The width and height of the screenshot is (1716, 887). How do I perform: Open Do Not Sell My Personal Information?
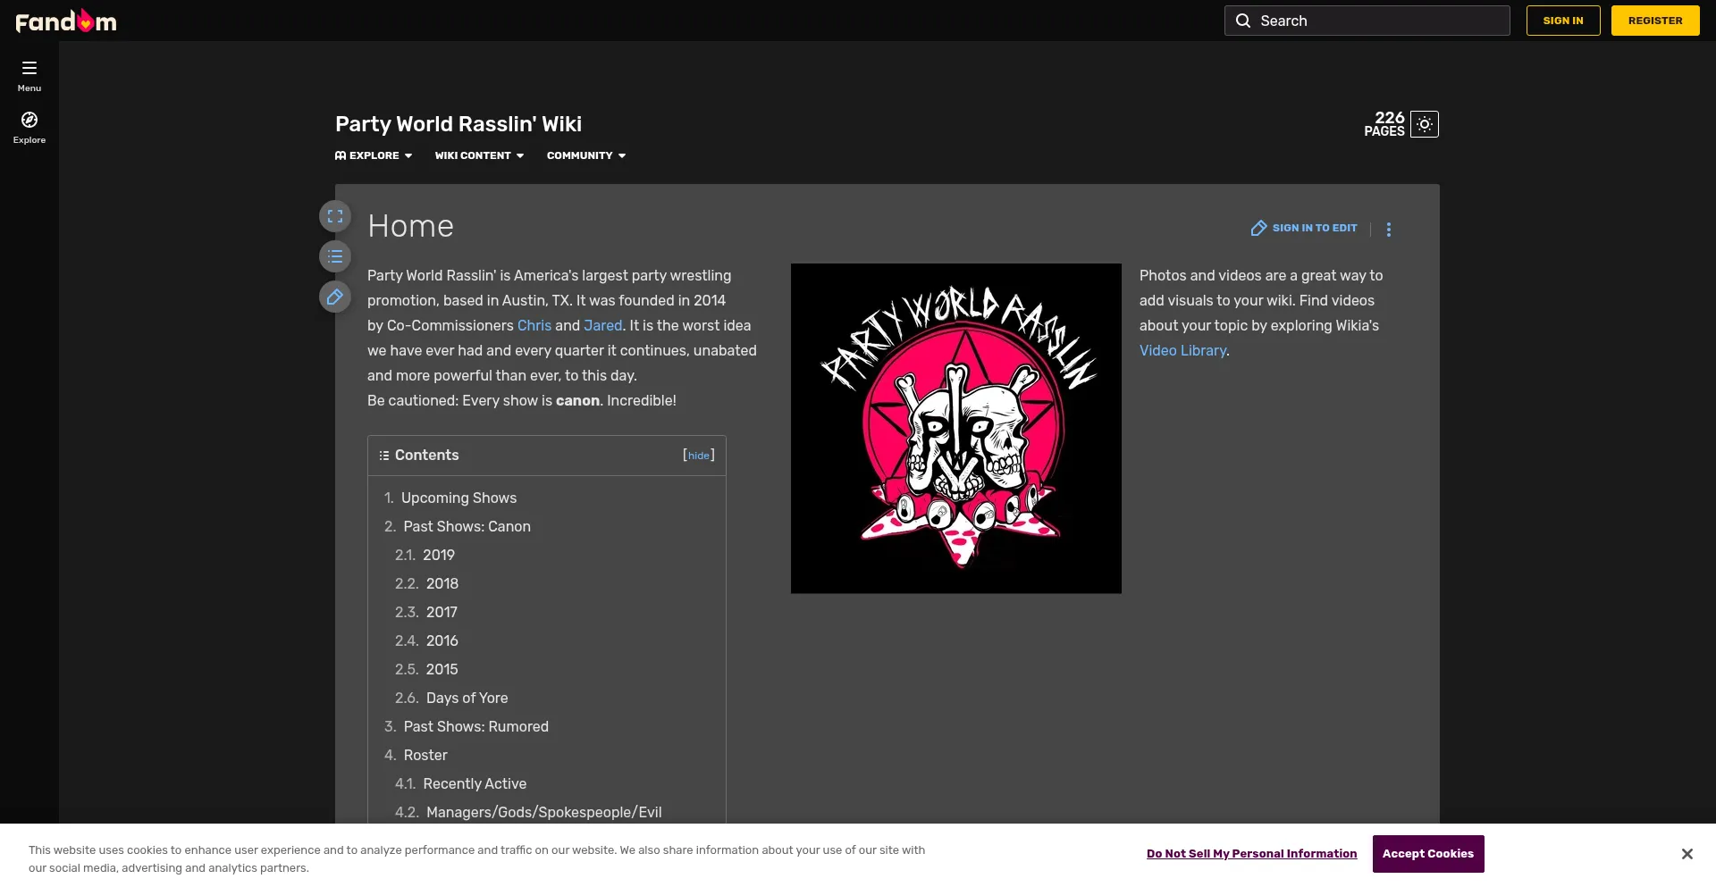pyautogui.click(x=1251, y=854)
